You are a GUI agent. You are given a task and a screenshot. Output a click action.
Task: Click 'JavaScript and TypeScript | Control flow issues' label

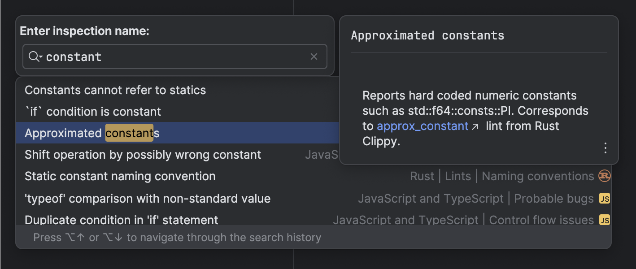463,220
